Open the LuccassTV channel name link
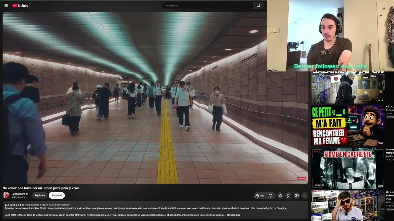394x221 pixels. pos(18,194)
